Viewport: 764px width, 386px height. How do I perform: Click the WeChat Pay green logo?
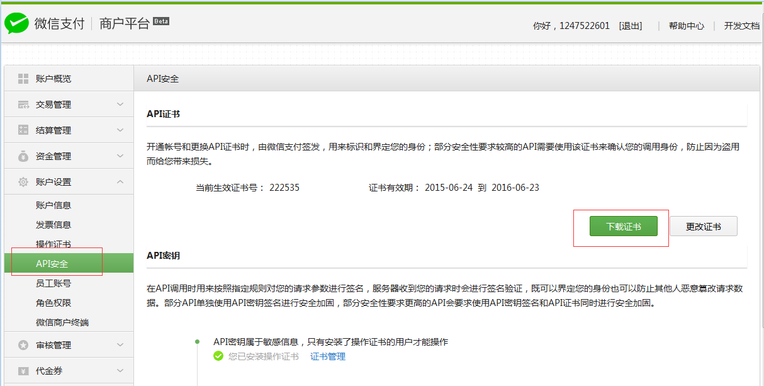click(x=16, y=24)
